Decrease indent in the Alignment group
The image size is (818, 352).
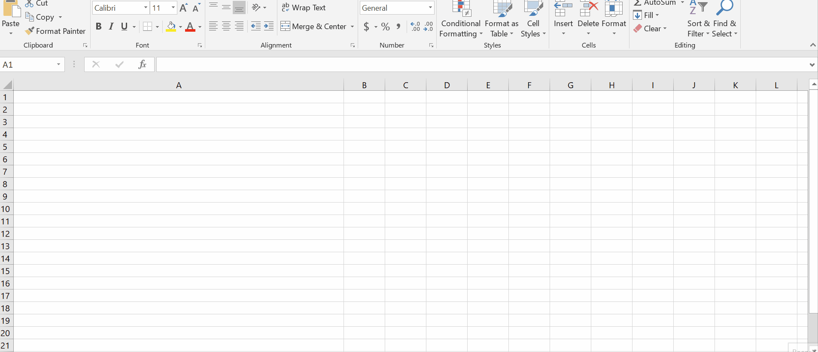pyautogui.click(x=256, y=26)
